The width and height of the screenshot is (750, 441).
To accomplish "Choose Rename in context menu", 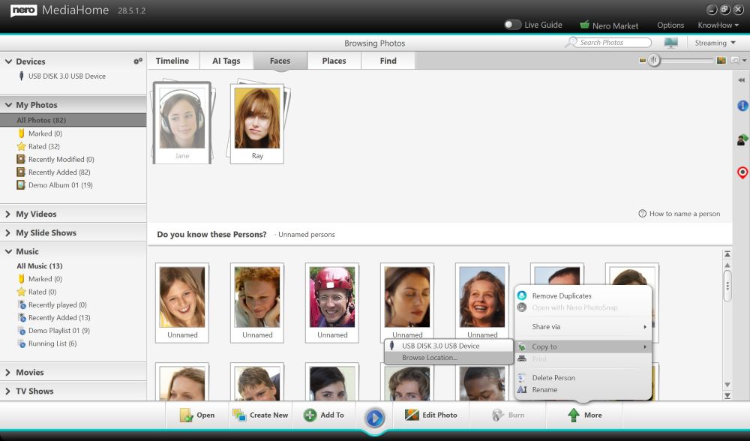I will tap(544, 390).
